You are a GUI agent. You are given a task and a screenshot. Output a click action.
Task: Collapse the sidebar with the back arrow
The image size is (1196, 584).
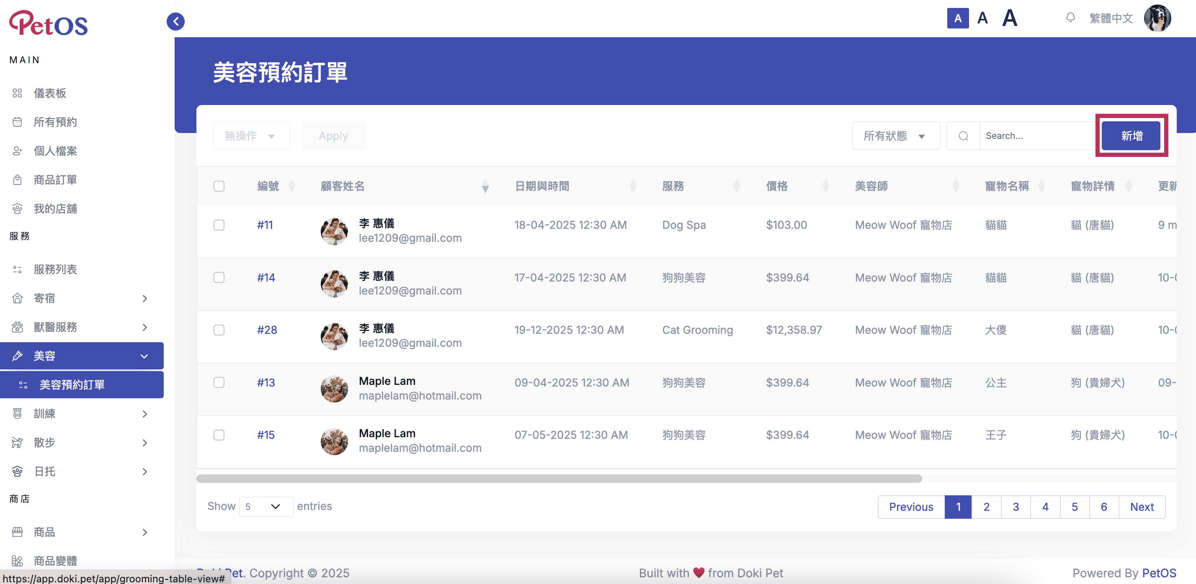click(175, 21)
